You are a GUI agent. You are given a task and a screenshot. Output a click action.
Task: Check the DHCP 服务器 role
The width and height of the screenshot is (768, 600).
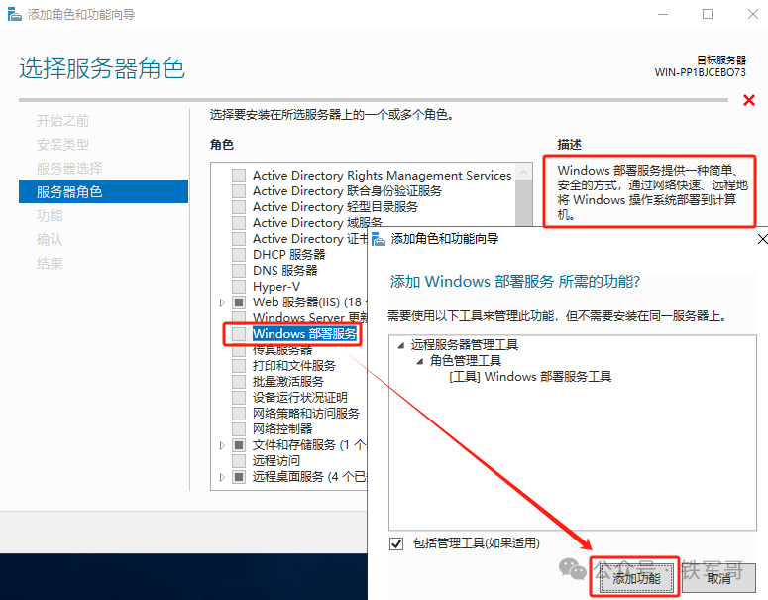pos(239,255)
